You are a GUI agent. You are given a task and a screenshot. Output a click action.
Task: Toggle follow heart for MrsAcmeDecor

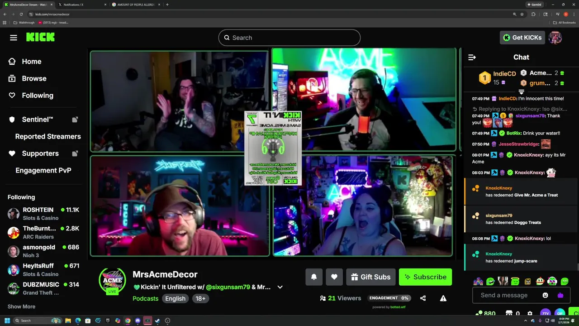click(x=334, y=277)
